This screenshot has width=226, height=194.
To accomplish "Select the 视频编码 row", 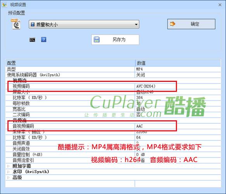I will coord(113,86).
